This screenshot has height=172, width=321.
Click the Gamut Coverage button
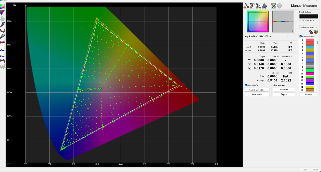[x=257, y=90]
